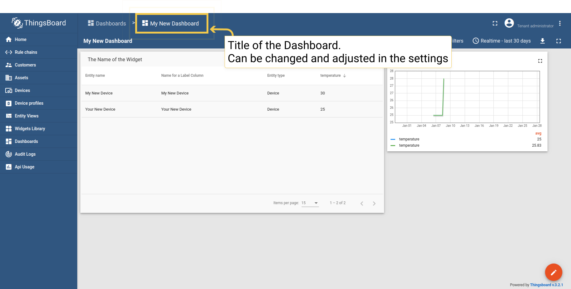571x289 pixels.
Task: Sort by Name for a Label Column
Action: pyautogui.click(x=182, y=76)
